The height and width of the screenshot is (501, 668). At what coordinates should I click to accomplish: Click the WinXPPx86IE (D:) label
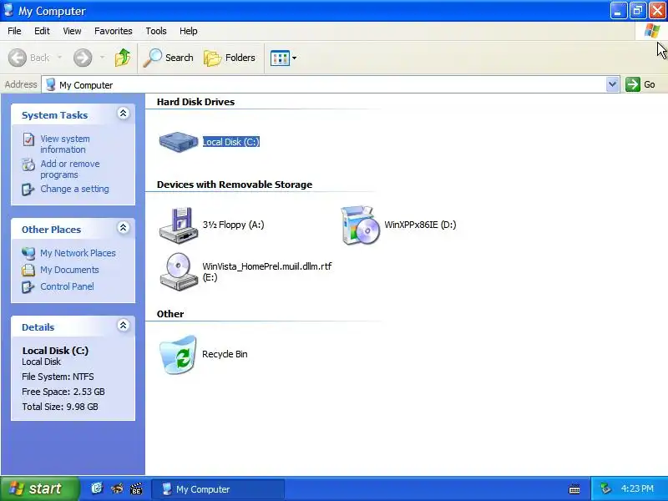(x=420, y=225)
